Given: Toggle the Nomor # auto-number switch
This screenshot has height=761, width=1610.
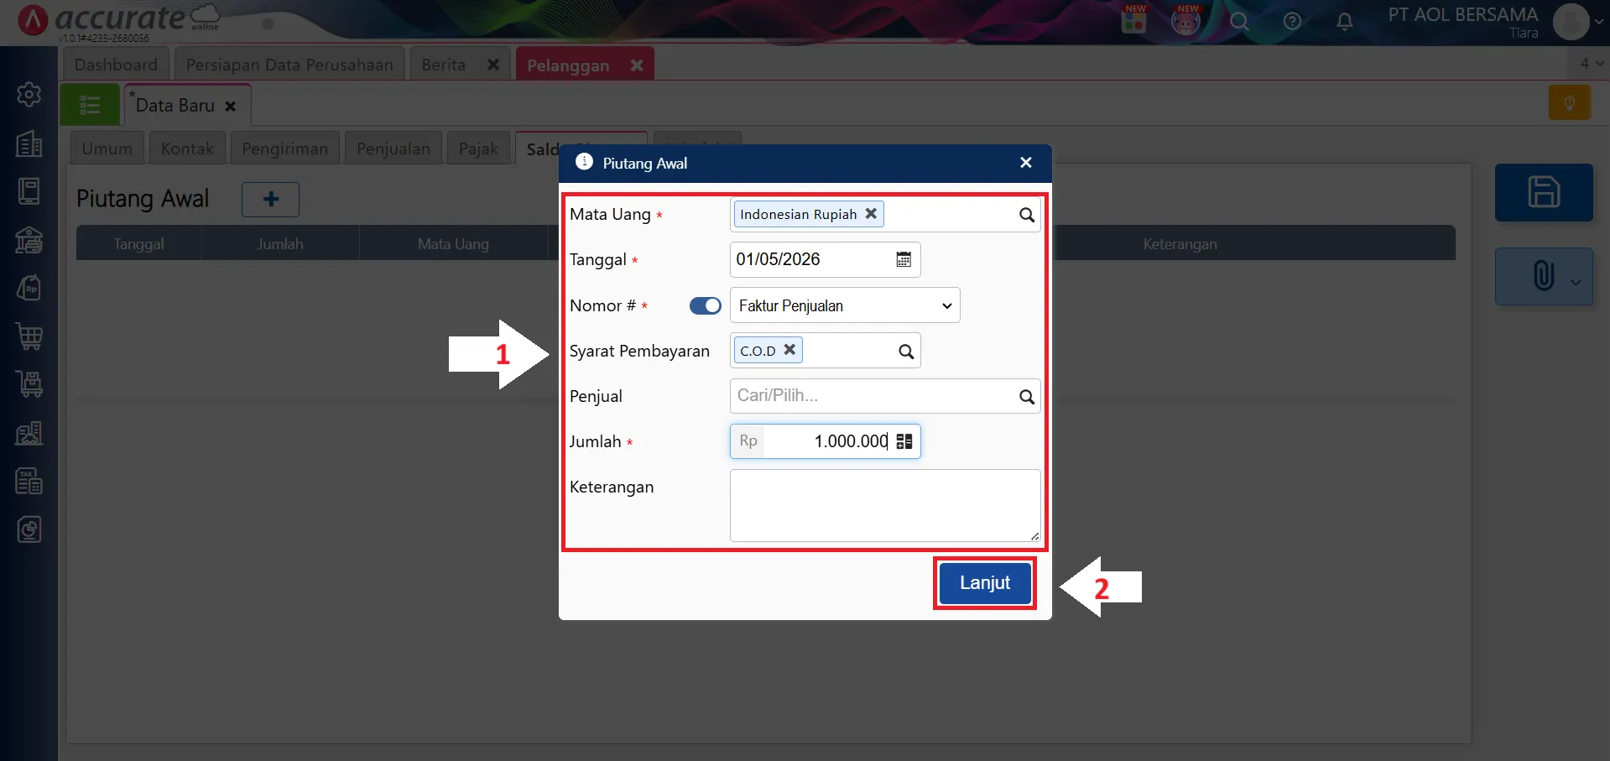Looking at the screenshot, I should pyautogui.click(x=706, y=306).
